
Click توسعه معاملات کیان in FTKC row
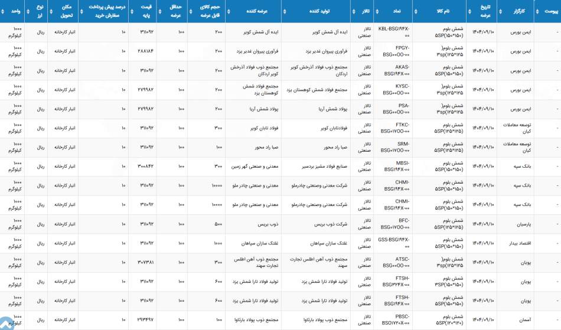click(517, 128)
